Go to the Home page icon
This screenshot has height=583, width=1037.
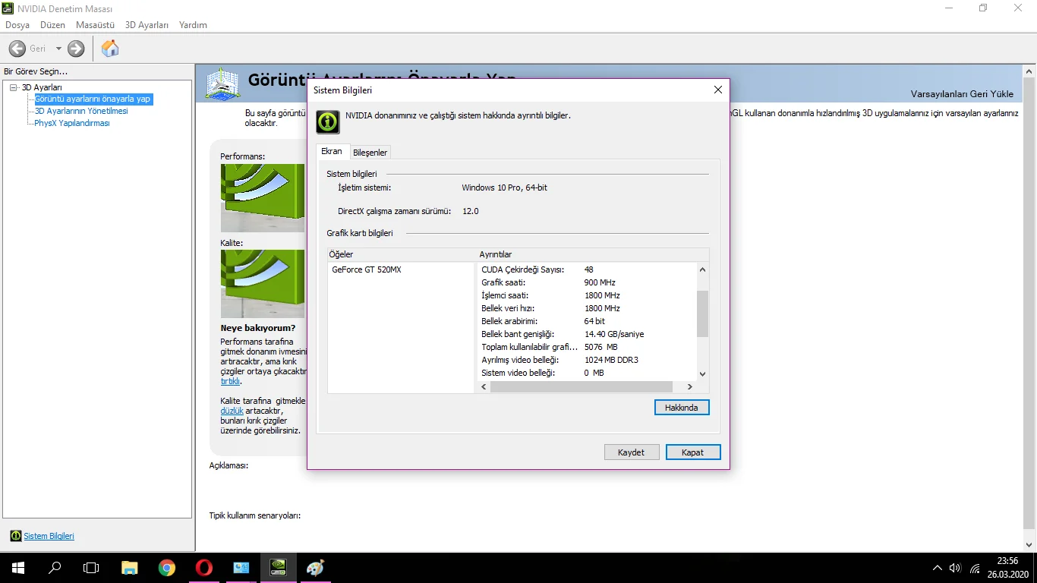pos(110,49)
